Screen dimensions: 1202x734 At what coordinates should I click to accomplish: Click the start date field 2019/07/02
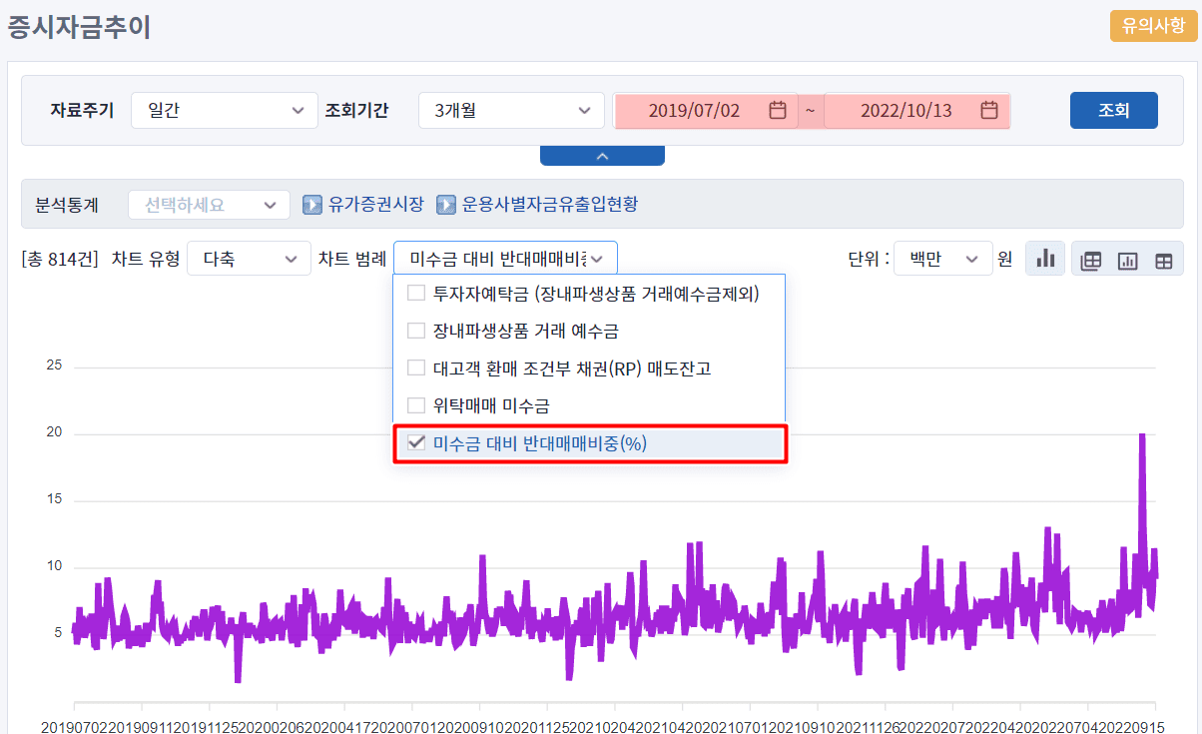694,110
